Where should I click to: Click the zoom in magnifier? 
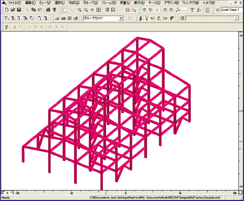[79, 10]
